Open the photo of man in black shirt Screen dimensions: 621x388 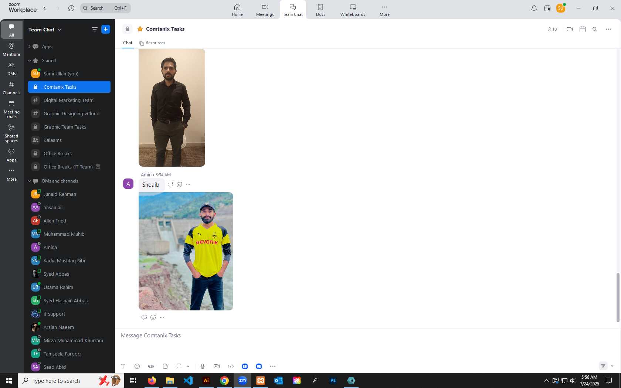tap(172, 108)
